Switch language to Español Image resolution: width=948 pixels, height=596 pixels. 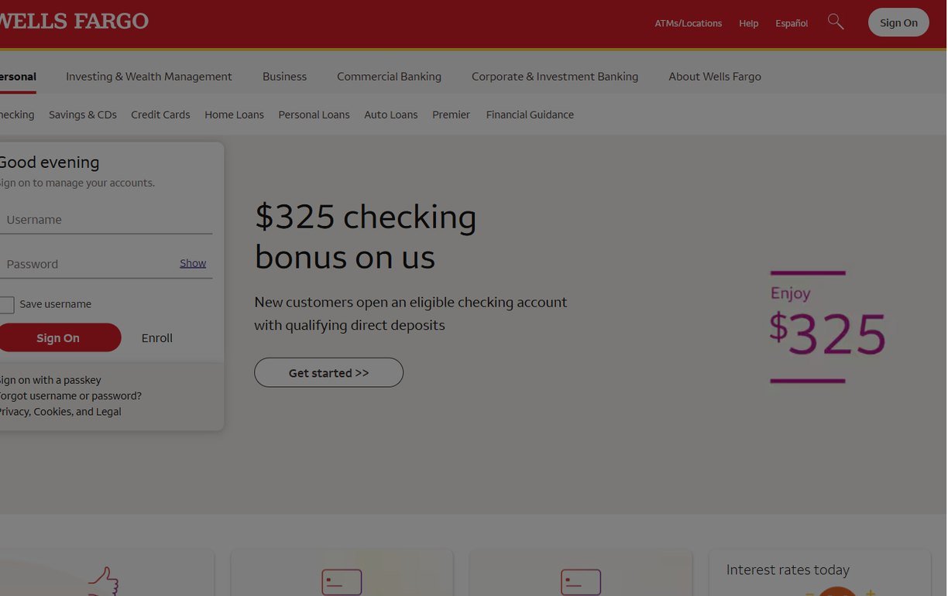tap(792, 23)
